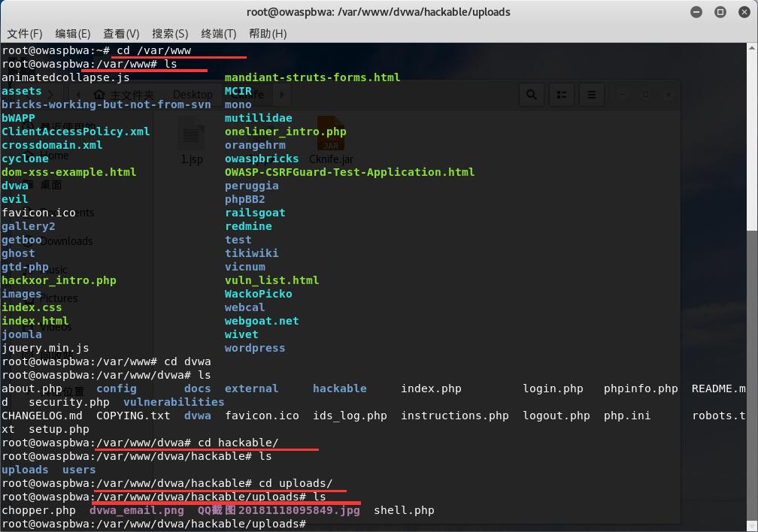Click the text 'webgoat.net'

pos(262,321)
